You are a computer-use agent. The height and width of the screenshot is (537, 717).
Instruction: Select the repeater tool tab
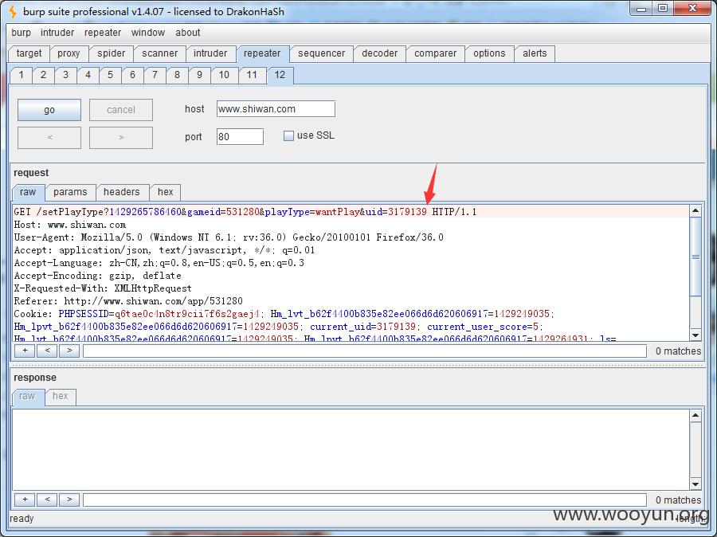tap(262, 53)
